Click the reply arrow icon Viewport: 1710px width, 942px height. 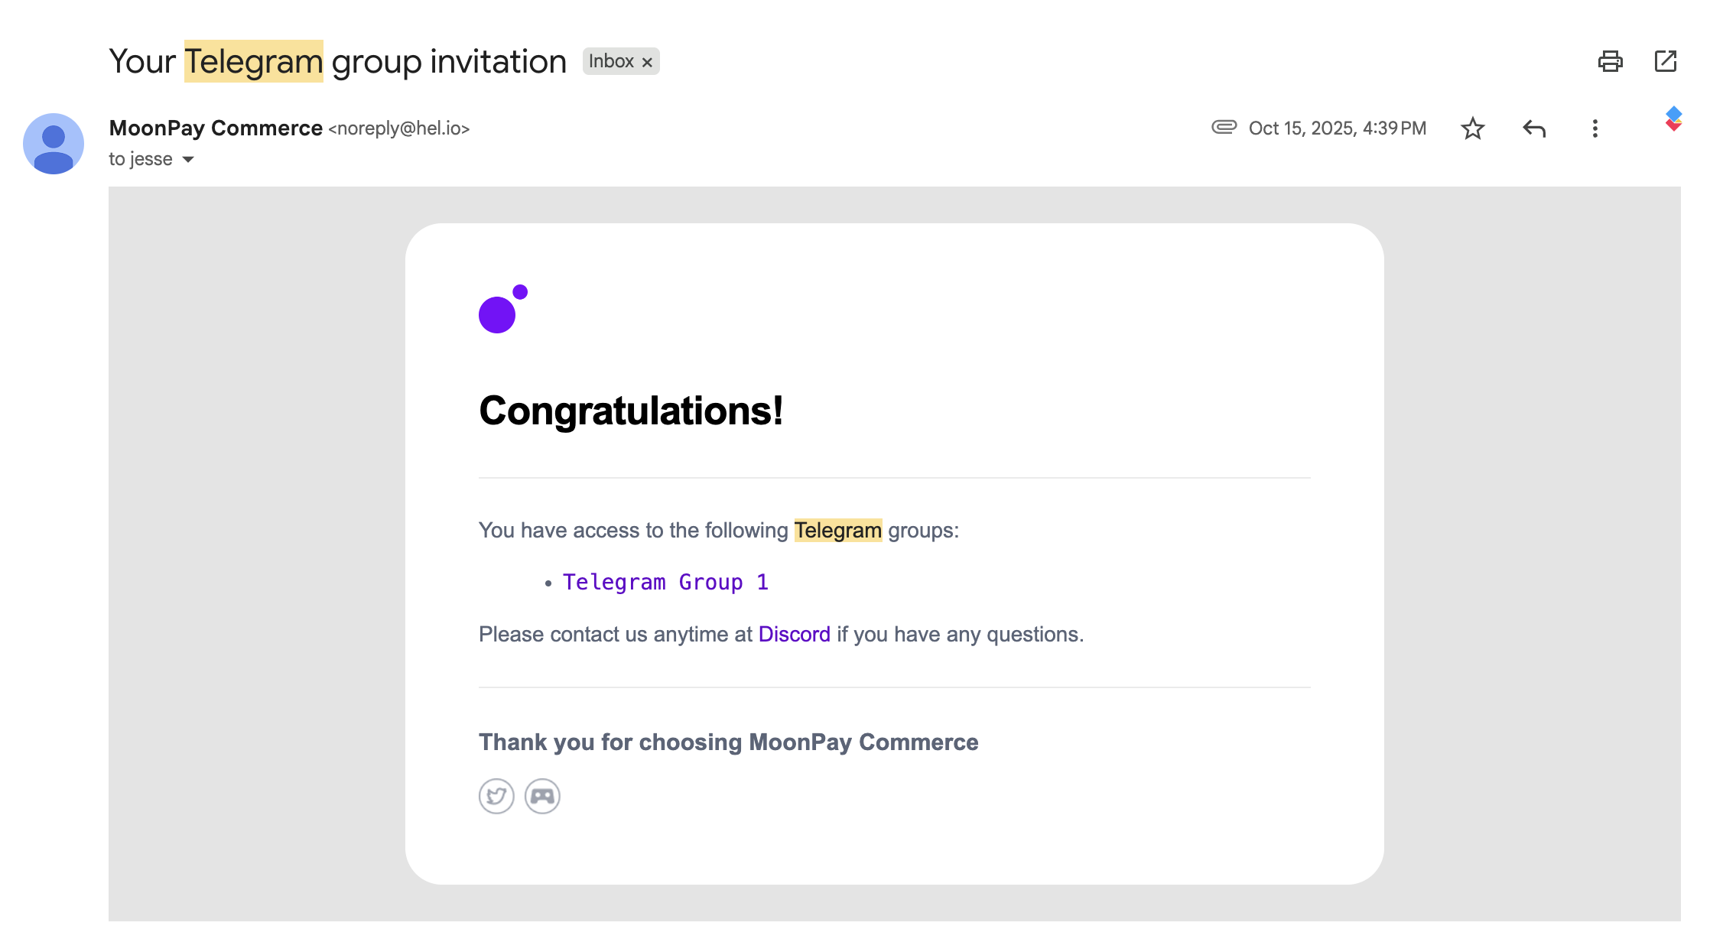coord(1534,128)
